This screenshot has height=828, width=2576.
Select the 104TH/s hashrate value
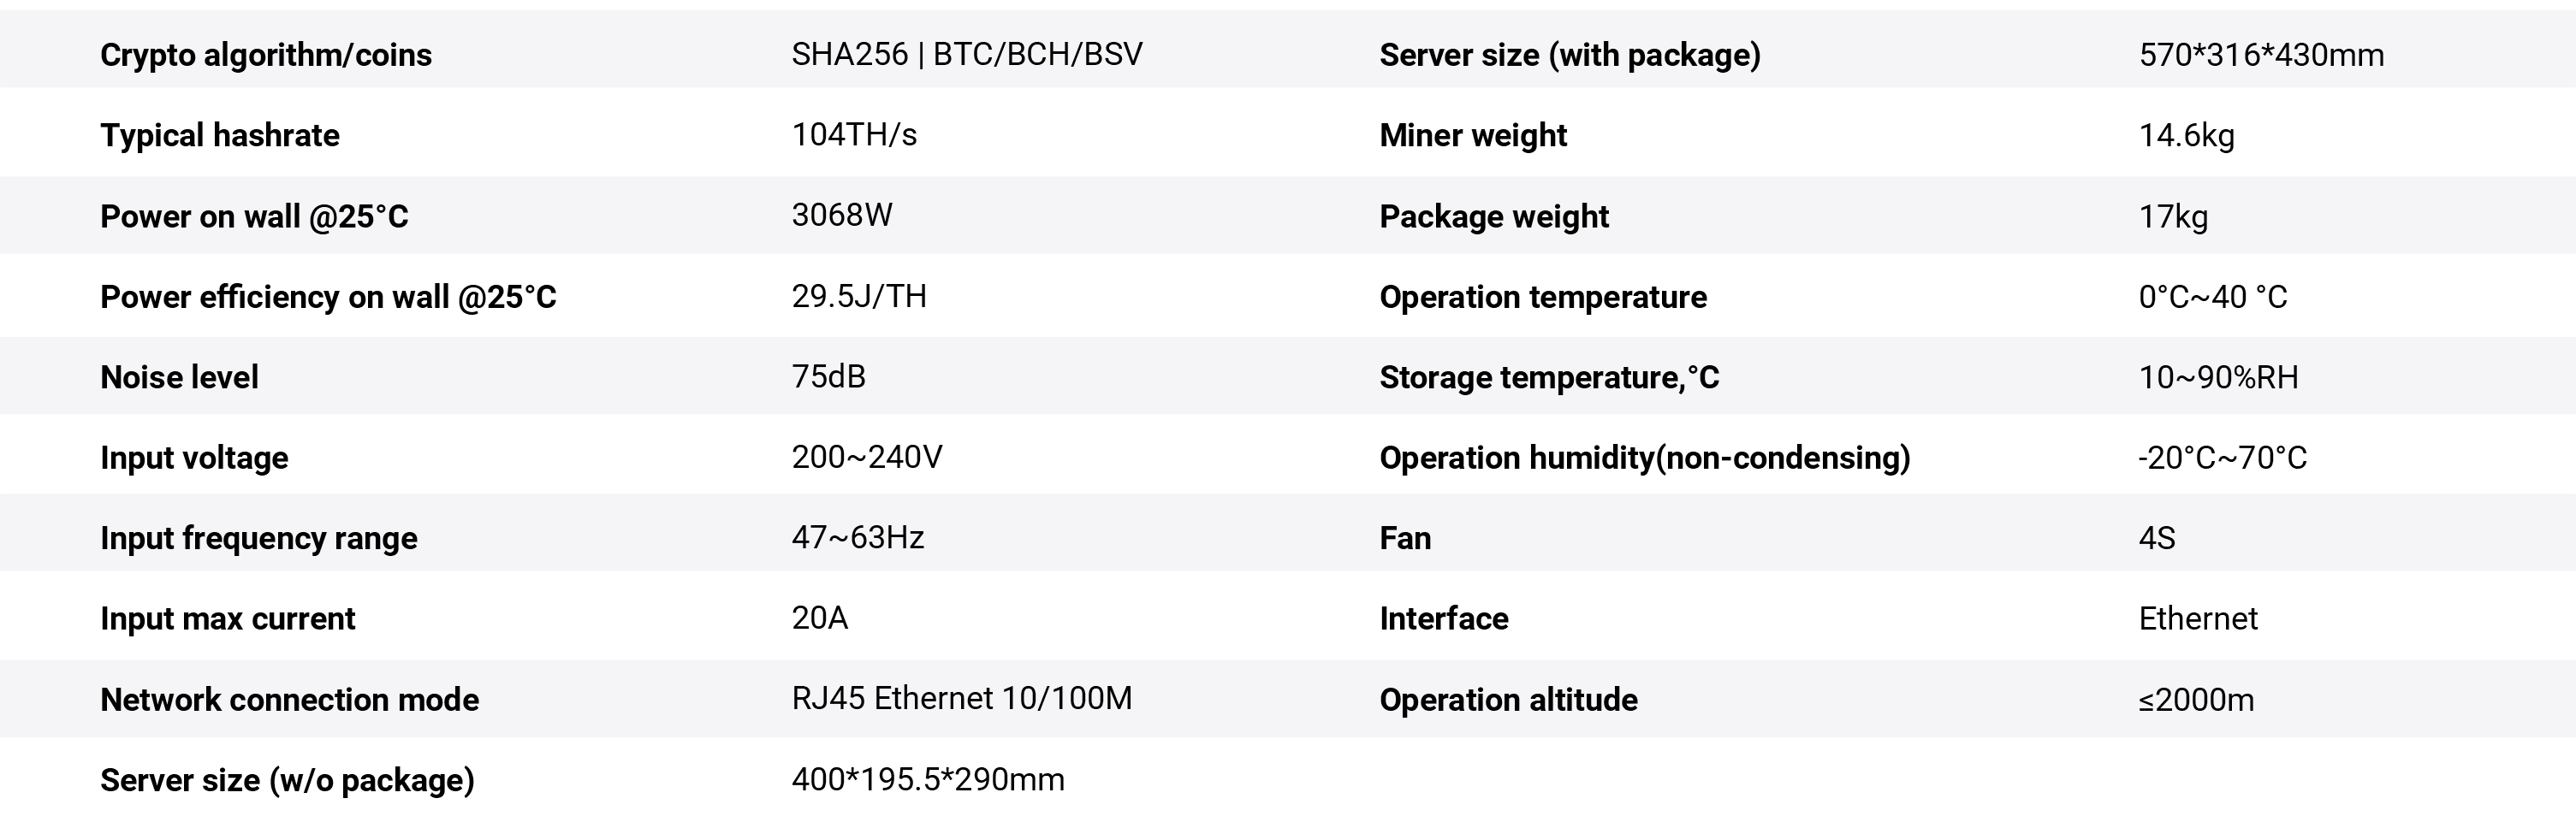tap(854, 134)
